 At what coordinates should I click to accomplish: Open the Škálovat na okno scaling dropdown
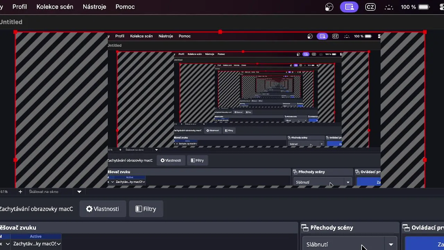tap(55, 192)
